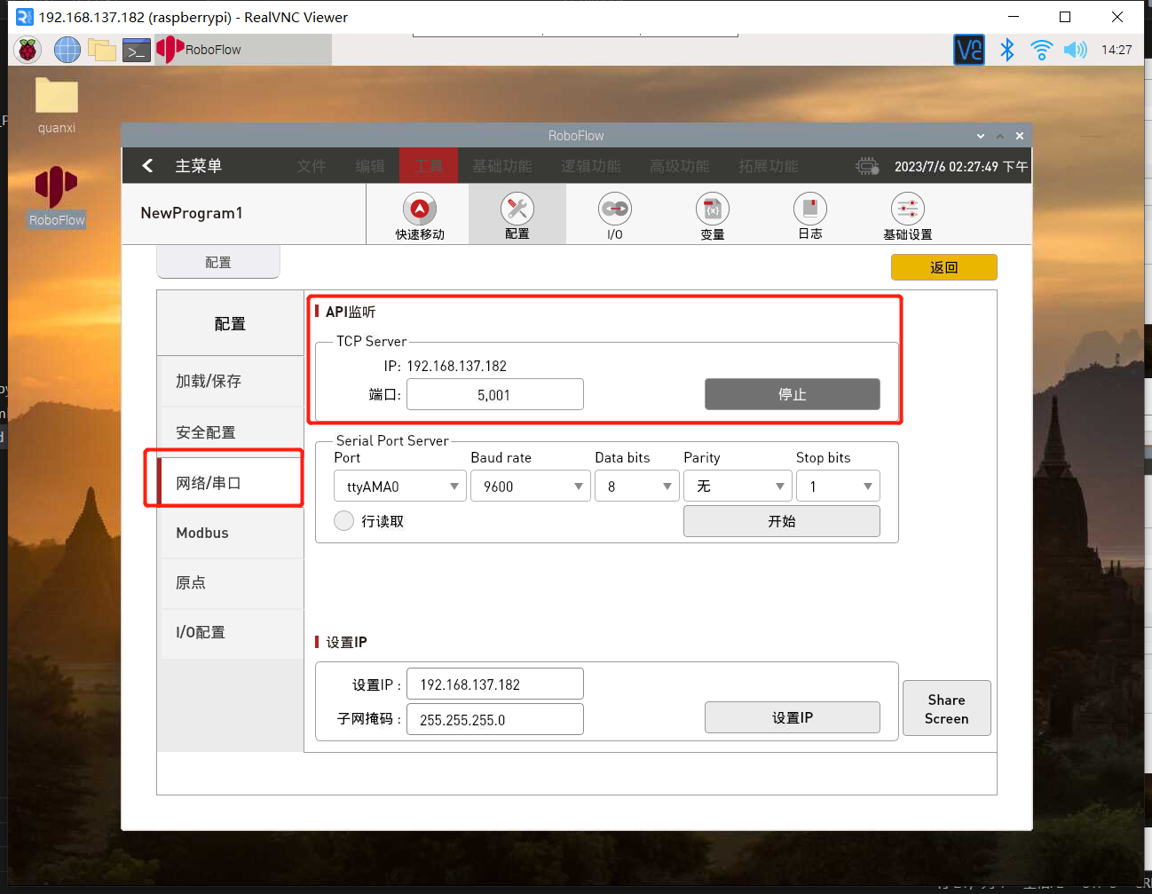Select the 快速移动 quick move tool icon
Screen dimensions: 1152x894
[x=419, y=213]
